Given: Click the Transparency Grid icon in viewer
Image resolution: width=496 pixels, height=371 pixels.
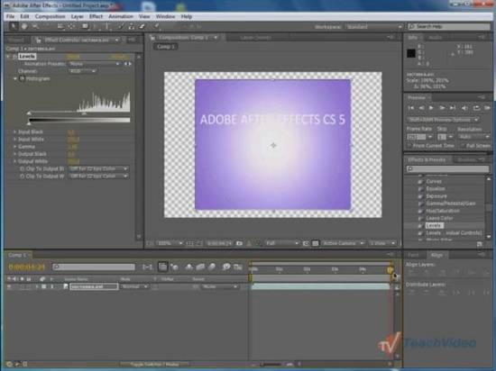Looking at the screenshot, I should (x=316, y=243).
